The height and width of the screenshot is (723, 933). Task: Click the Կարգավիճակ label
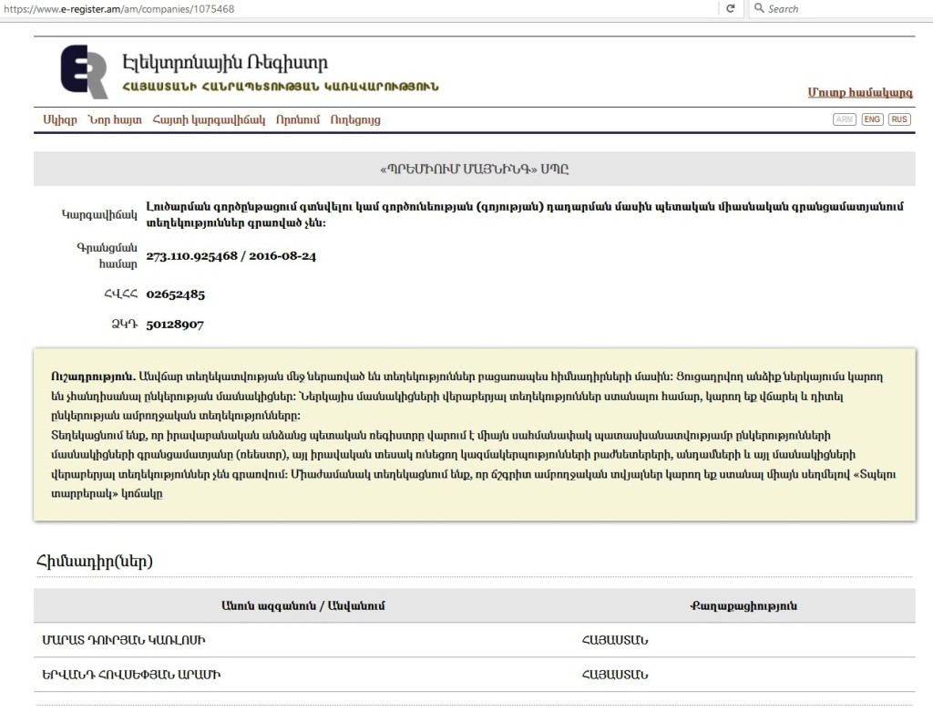[99, 214]
